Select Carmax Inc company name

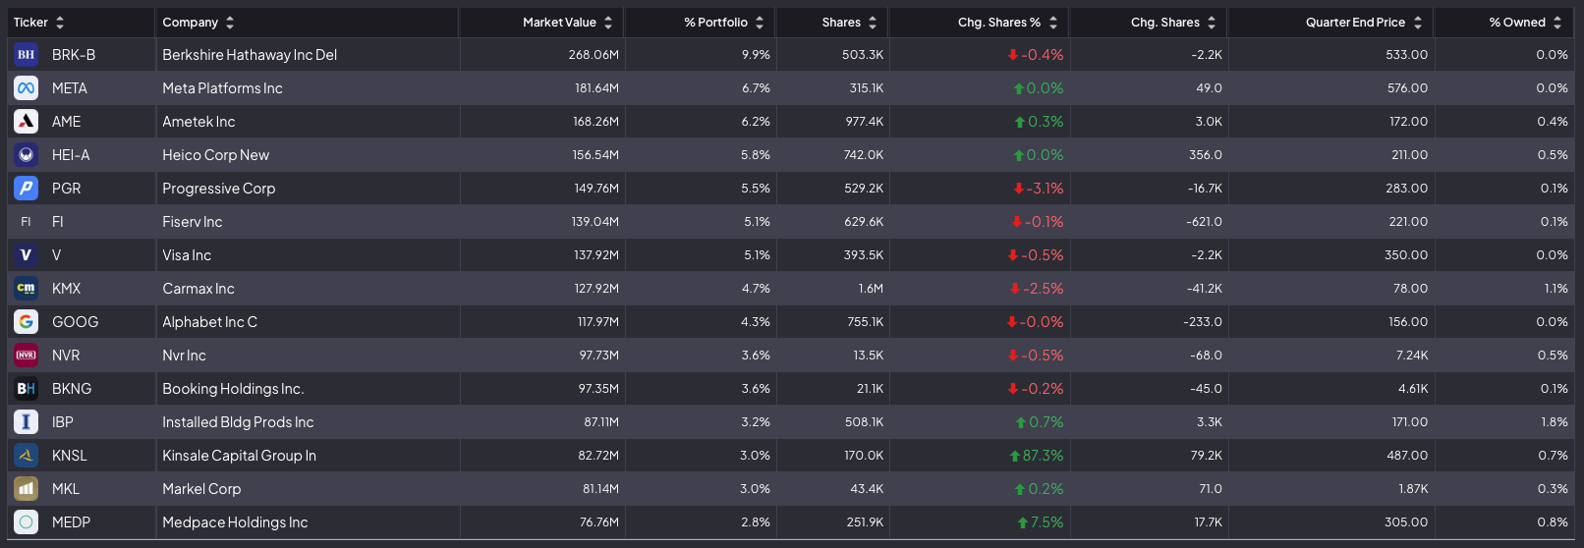[198, 289]
